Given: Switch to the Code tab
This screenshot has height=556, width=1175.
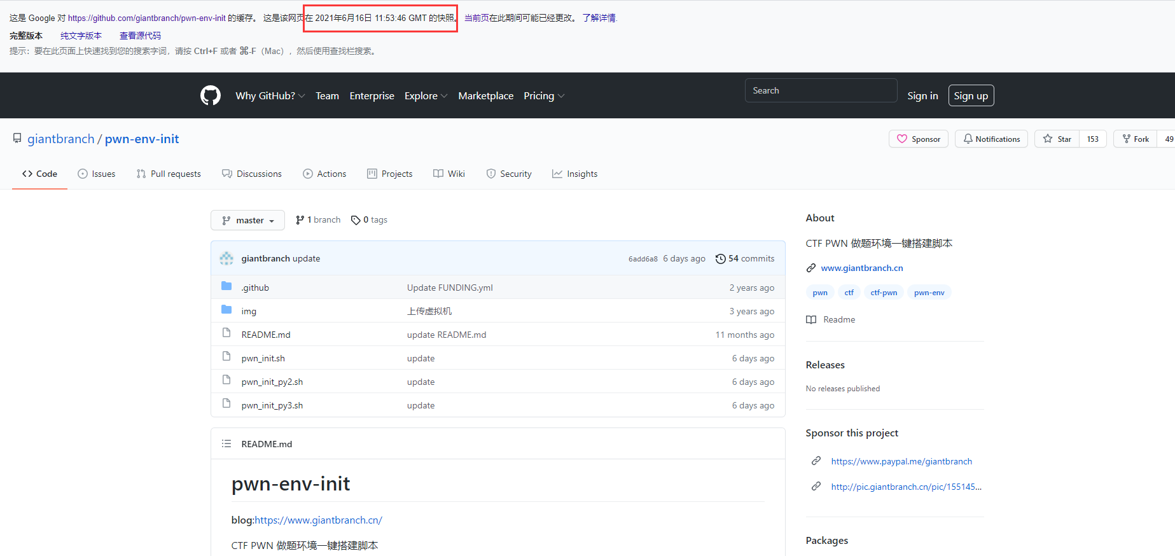Looking at the screenshot, I should [x=39, y=174].
